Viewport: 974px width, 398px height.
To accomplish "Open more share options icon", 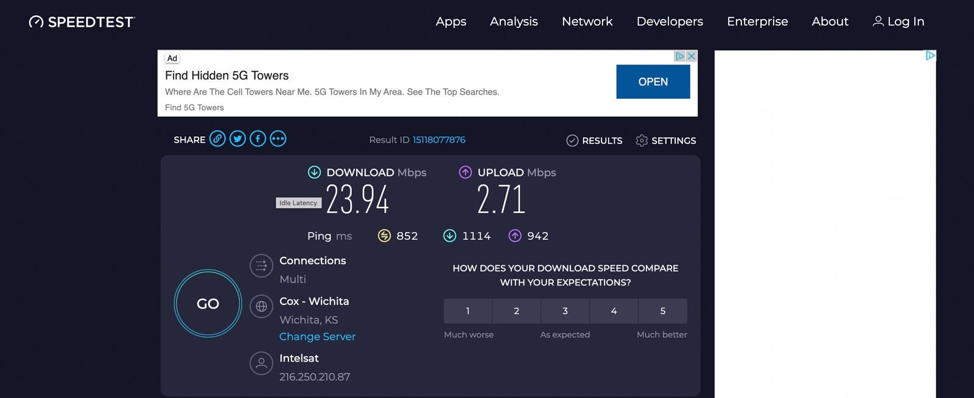I will (x=278, y=139).
